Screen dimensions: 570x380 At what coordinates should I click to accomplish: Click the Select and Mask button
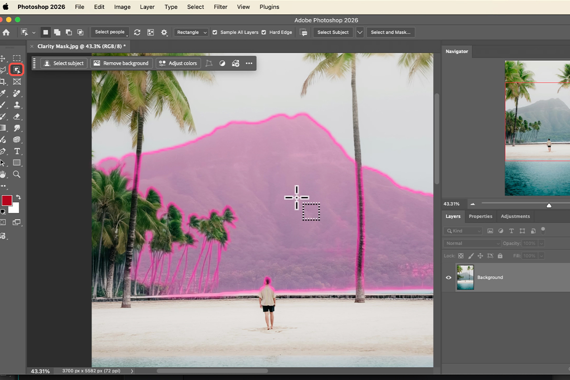coord(390,32)
